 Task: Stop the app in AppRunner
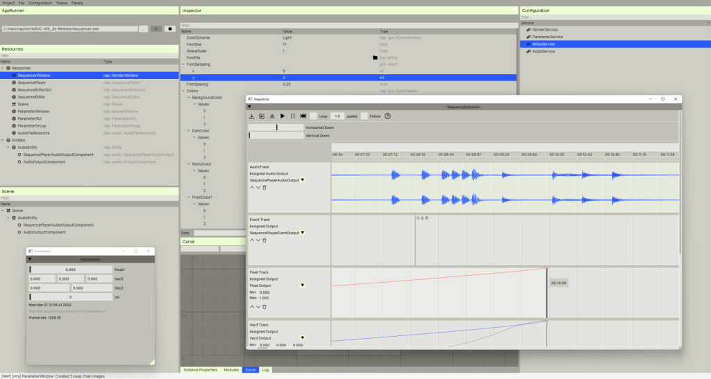coord(169,28)
